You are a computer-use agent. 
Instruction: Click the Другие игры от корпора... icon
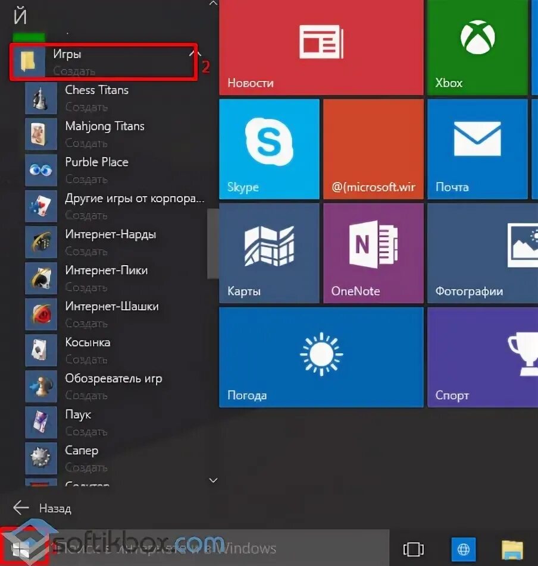point(41,206)
